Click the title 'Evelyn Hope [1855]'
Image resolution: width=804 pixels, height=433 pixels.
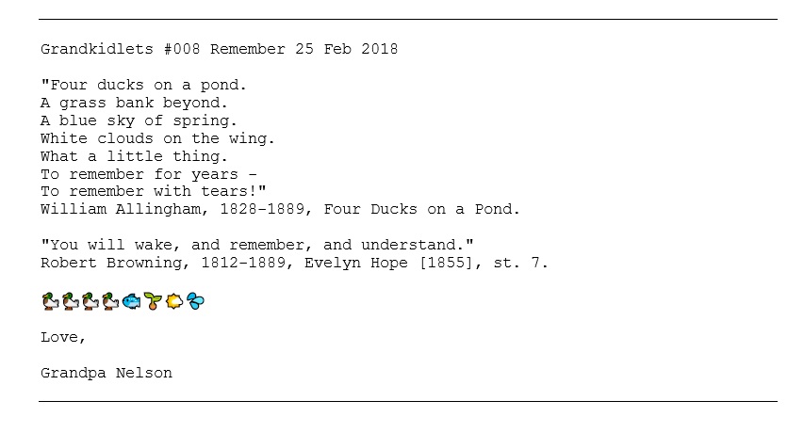[x=391, y=263]
